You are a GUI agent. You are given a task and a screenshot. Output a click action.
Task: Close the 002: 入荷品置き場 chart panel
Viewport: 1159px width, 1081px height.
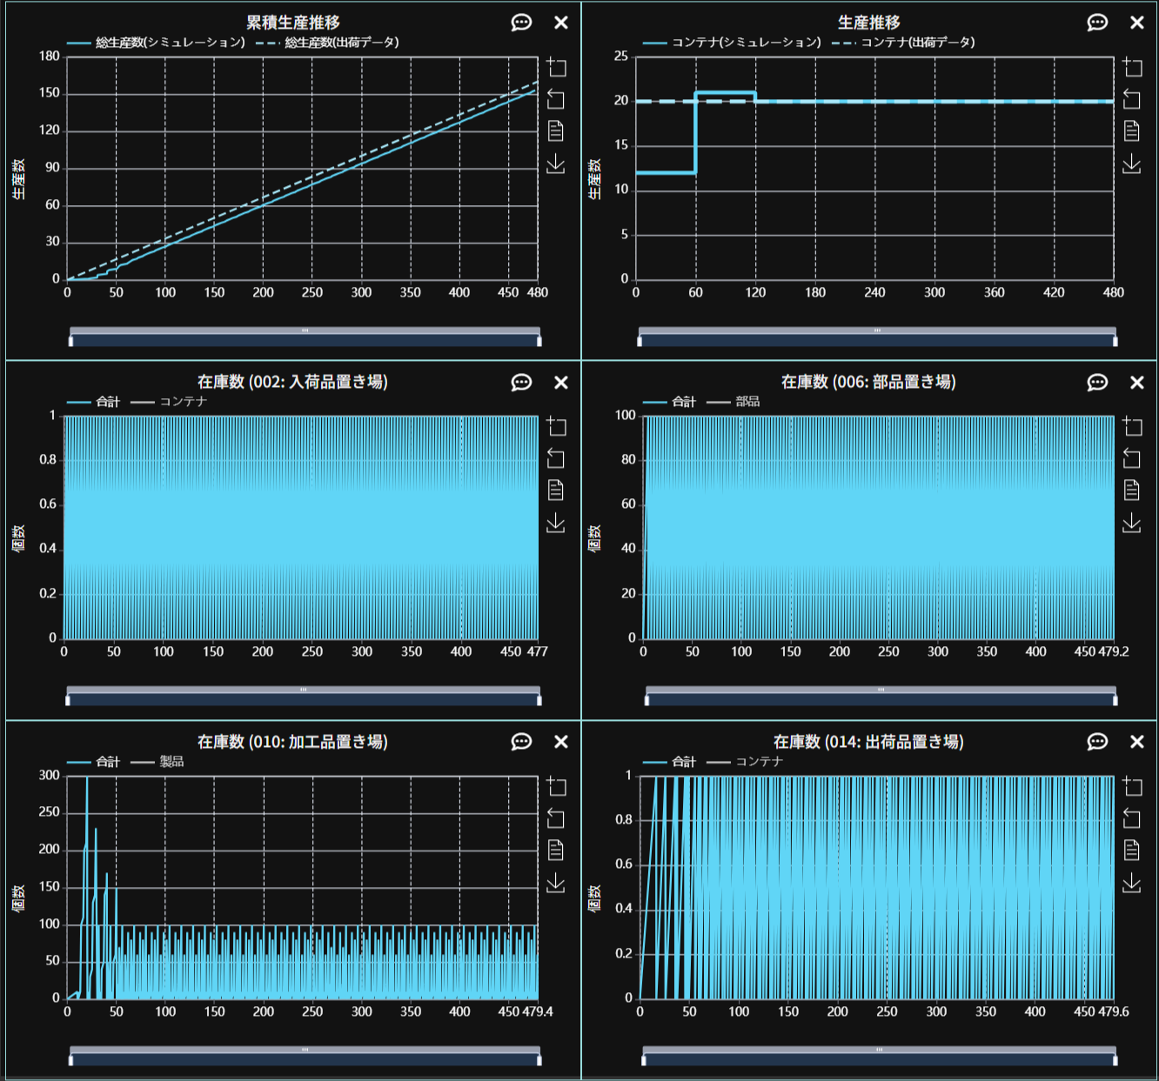(561, 383)
